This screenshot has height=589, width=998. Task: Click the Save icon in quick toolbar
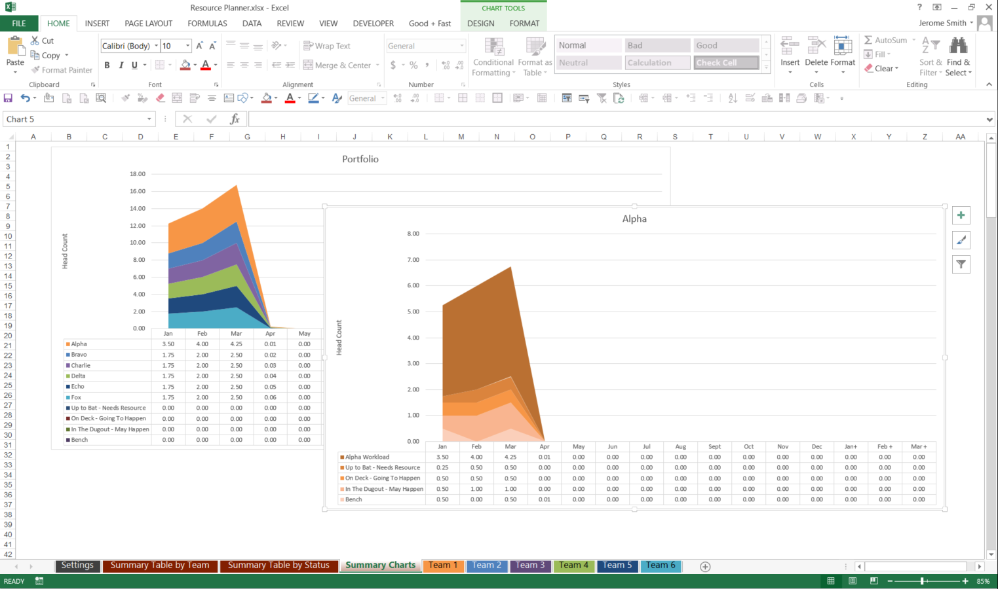(x=8, y=98)
